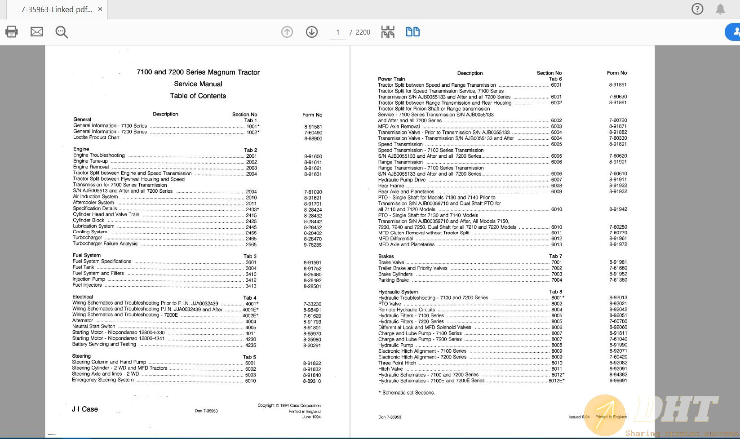740x439 pixels.
Task: Open the Turbocharger Failure Analysis entry
Action: point(105,244)
